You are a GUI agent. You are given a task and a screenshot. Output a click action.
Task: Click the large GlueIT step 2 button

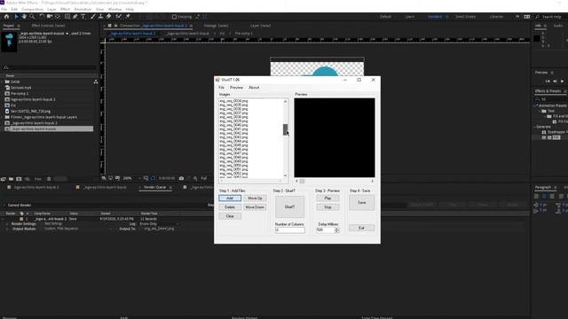pyautogui.click(x=290, y=206)
